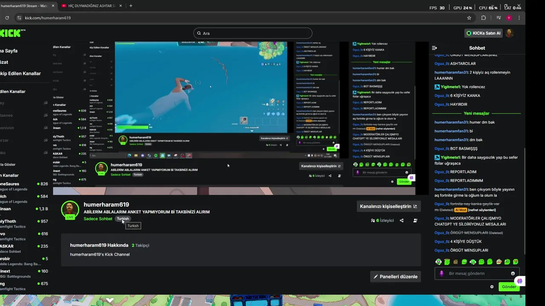Insert the green halo emote
545x306 pixels.
pyautogui.click(x=447, y=262)
